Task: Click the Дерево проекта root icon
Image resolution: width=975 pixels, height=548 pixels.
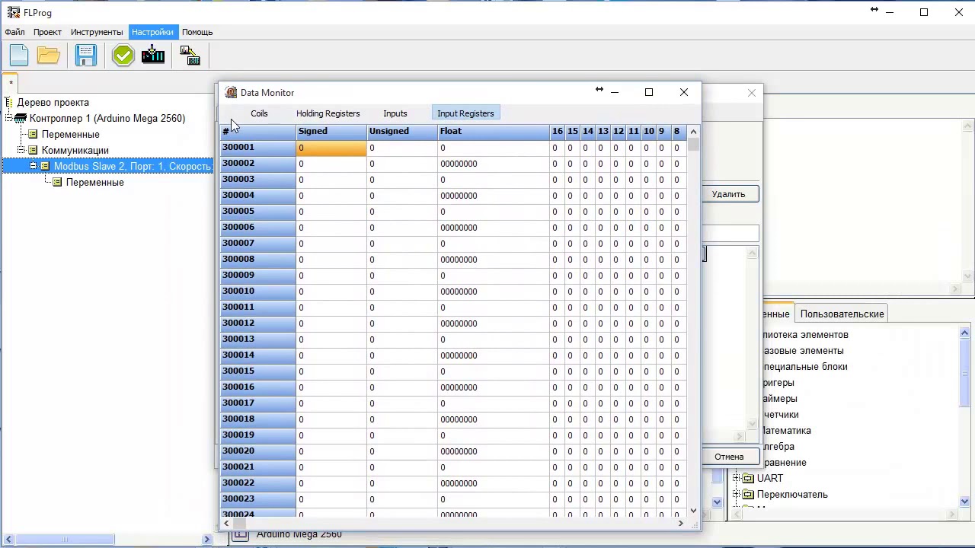Action: tap(9, 103)
